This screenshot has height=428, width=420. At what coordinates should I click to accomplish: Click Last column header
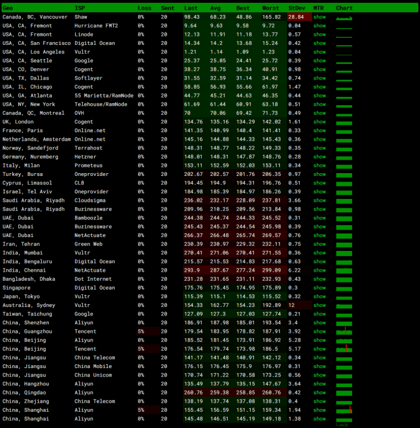coord(190,8)
